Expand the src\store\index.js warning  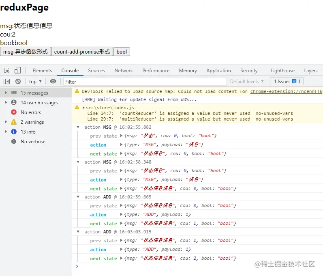83,108
